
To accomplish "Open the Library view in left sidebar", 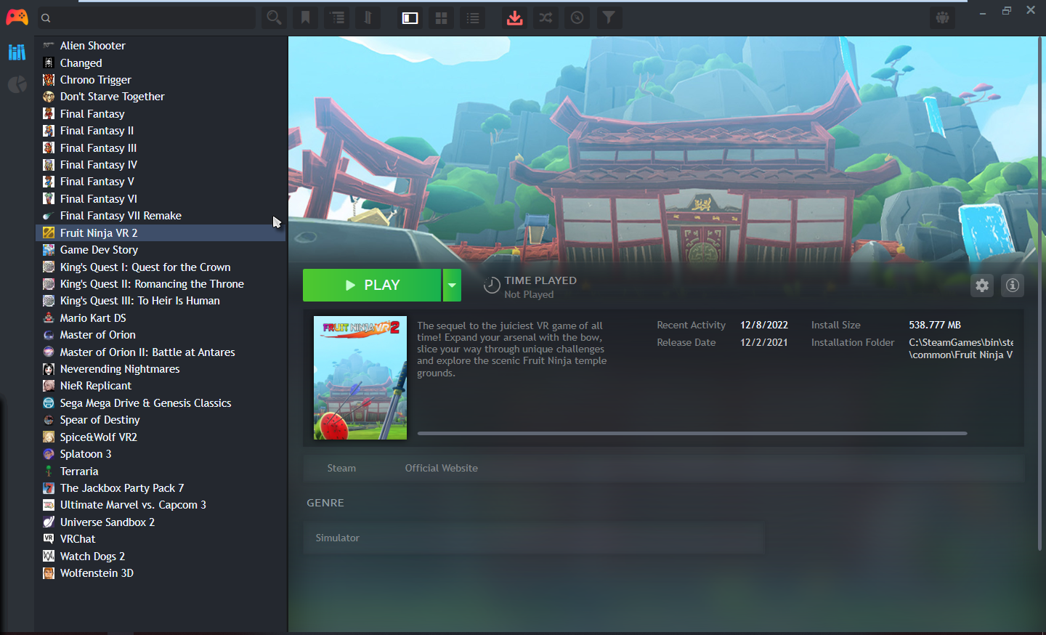I will 17,52.
